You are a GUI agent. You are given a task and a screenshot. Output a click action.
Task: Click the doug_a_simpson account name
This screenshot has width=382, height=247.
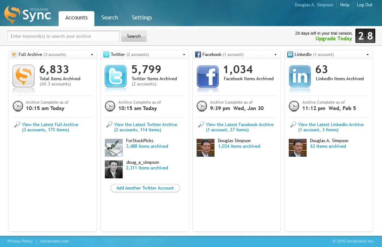(x=143, y=162)
